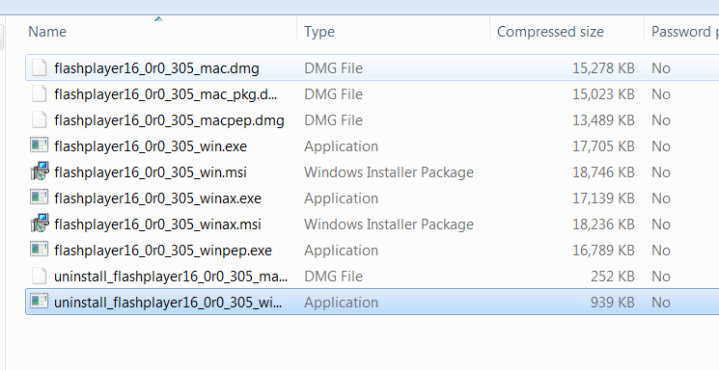This screenshot has width=719, height=370.
Task: Click the flashplayer16_0r0_305_winax.msi installer icon
Action: [x=40, y=224]
